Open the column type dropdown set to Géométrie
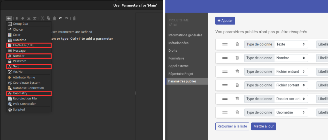 (291, 113)
